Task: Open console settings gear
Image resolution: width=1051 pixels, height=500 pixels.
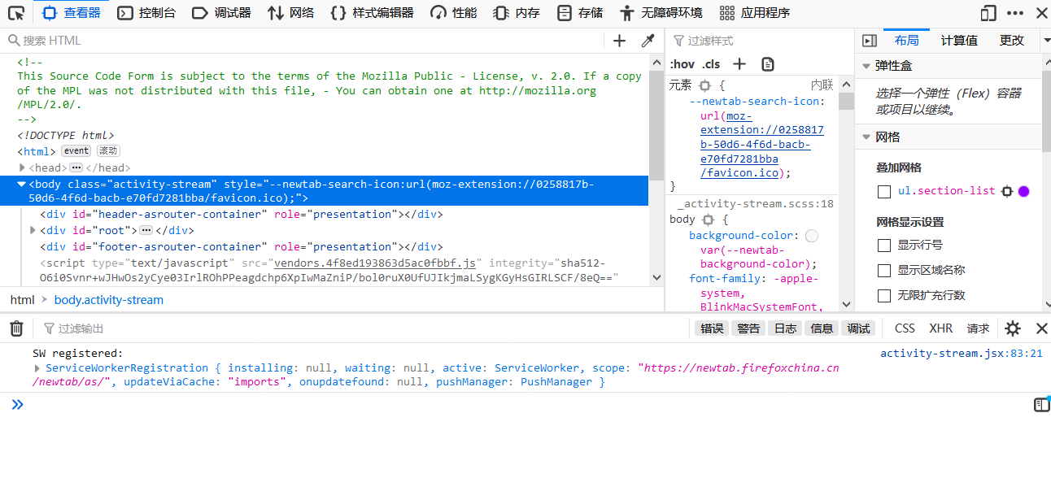Action: coord(1013,328)
